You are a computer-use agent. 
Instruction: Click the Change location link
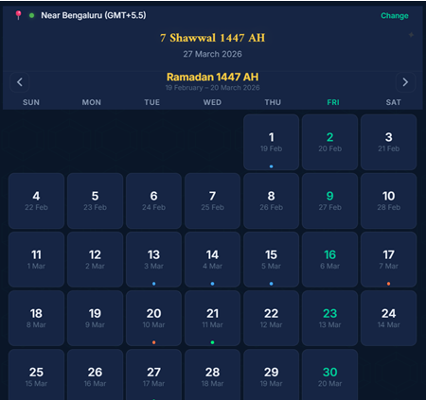395,15
